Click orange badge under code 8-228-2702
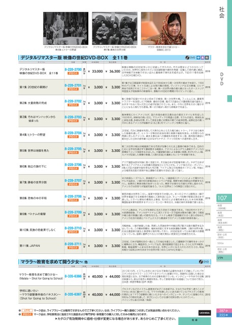 click(x=73, y=105)
